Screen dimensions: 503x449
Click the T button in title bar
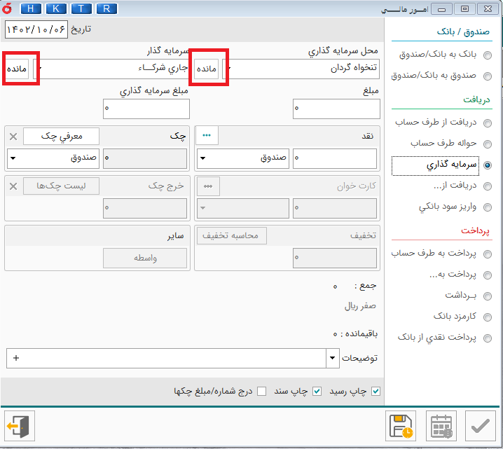tap(81, 8)
